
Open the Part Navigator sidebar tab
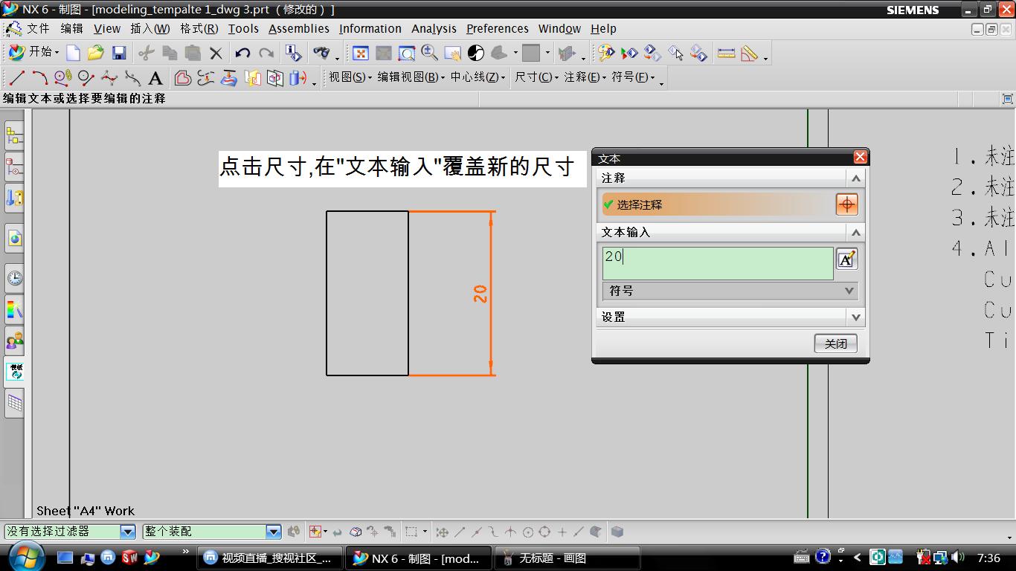[14, 167]
